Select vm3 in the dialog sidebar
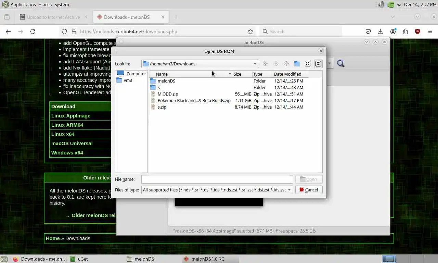 [x=125, y=80]
